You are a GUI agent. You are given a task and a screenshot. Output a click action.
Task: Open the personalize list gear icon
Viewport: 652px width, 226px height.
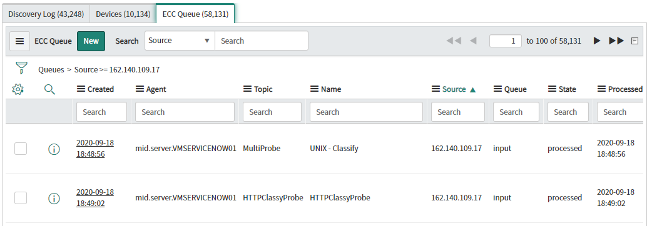(x=18, y=89)
